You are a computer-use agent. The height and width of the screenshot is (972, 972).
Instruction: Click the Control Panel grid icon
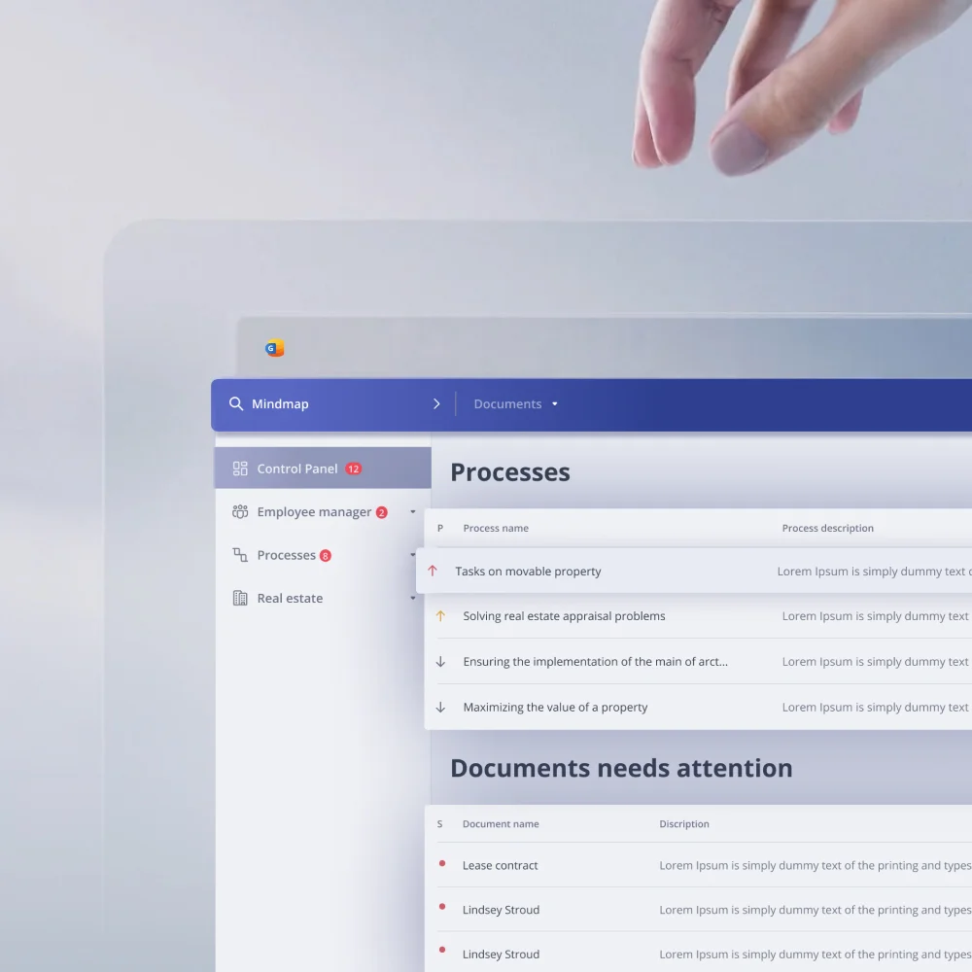tap(240, 469)
